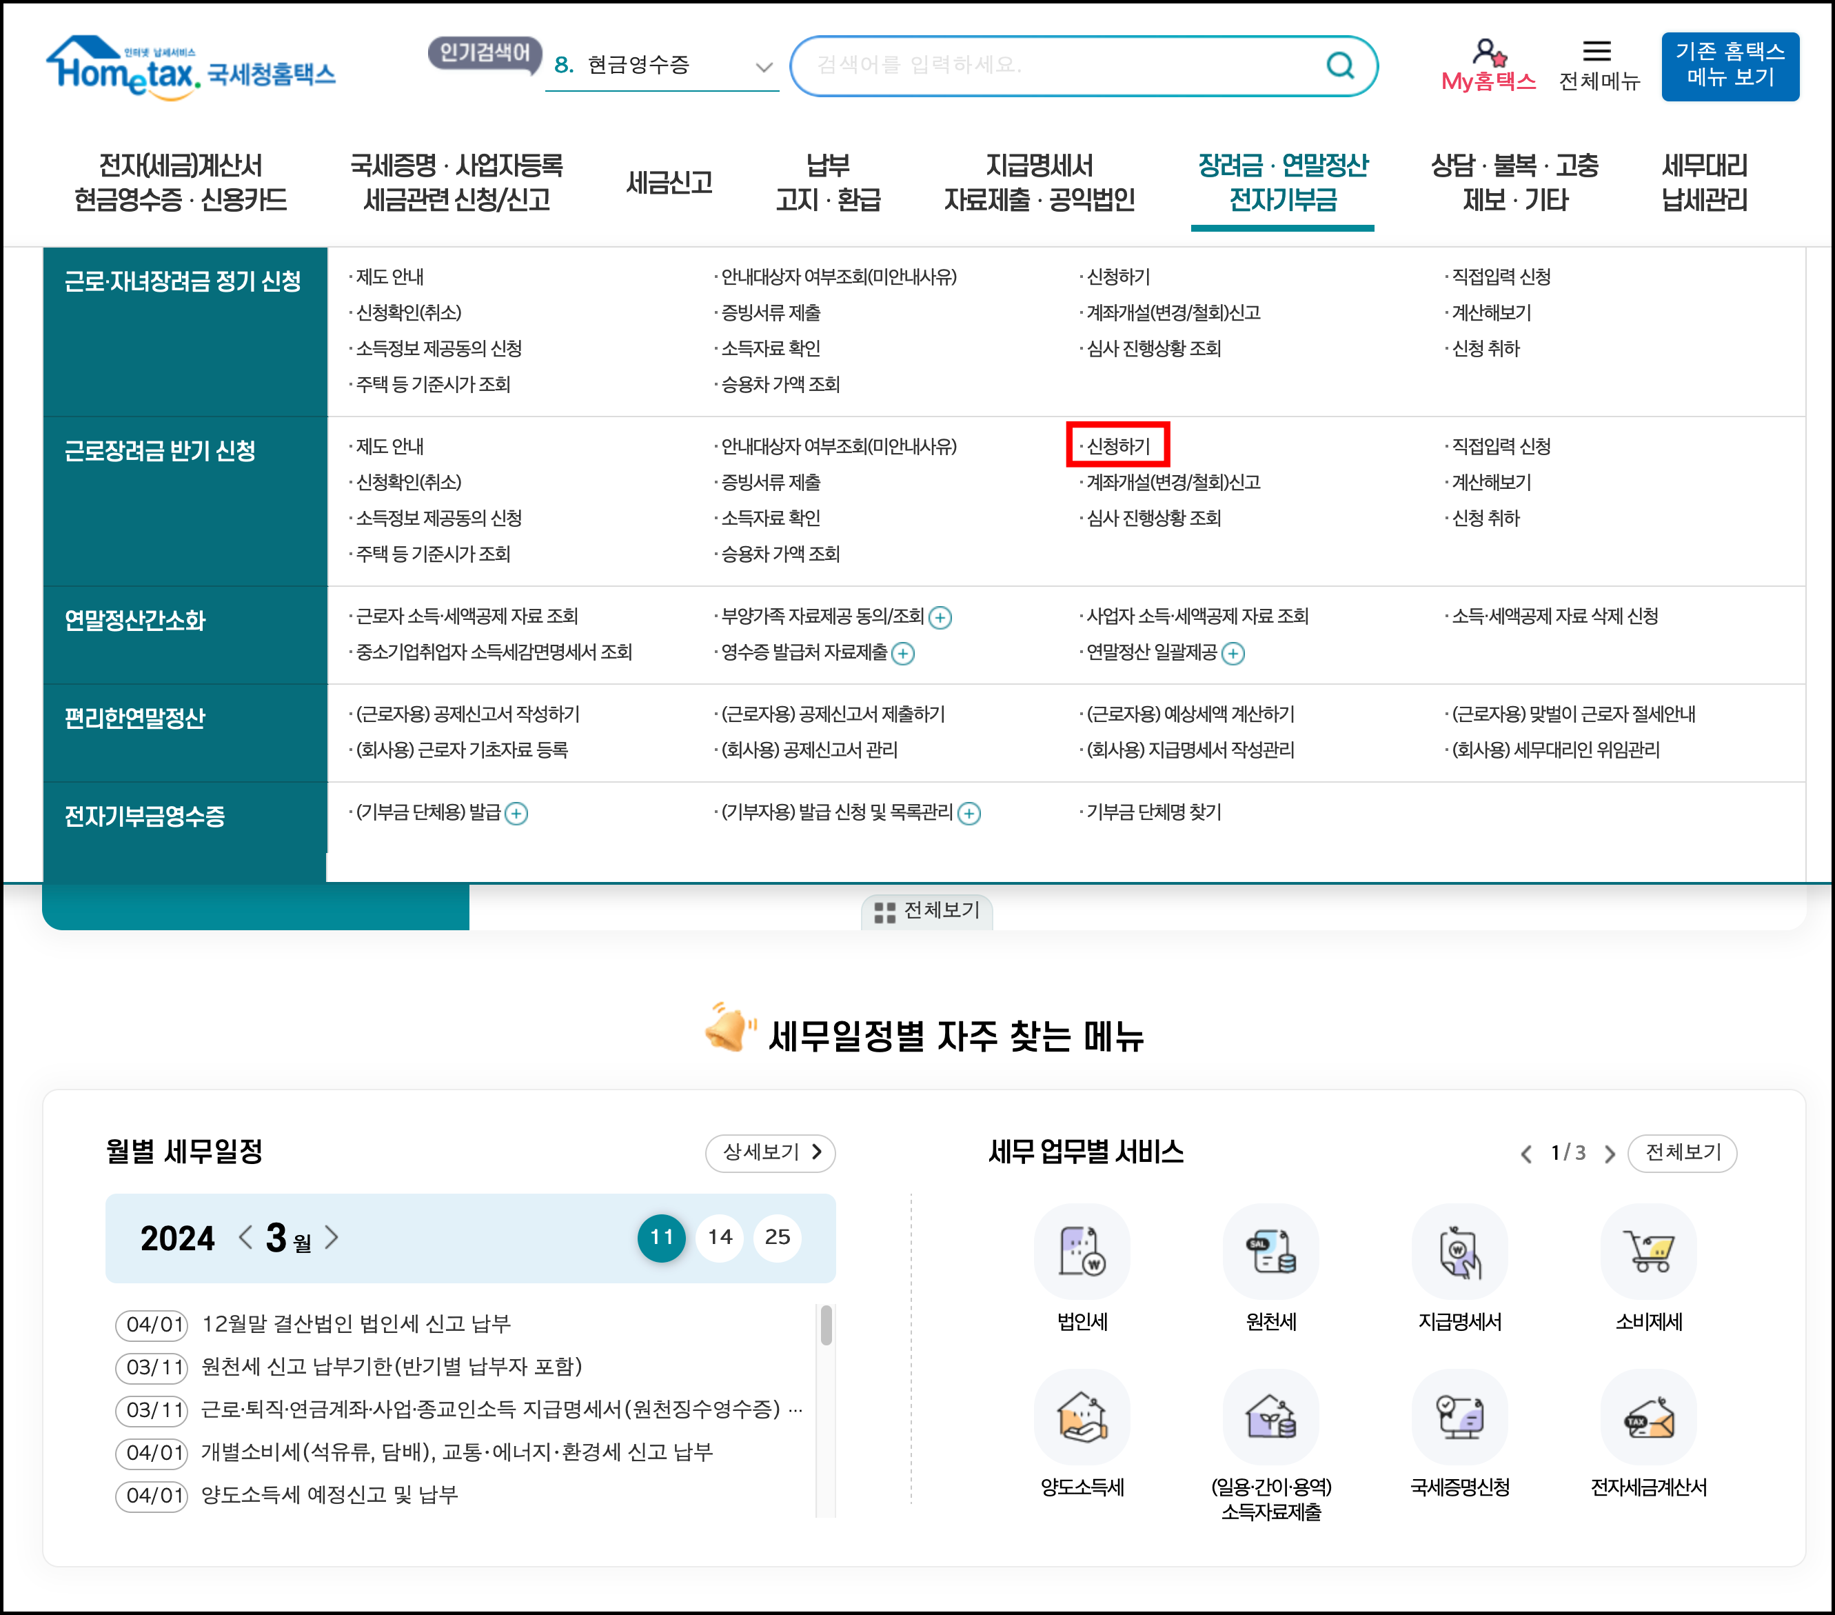Select date 11 in the calendar
Image resolution: width=1835 pixels, height=1615 pixels.
point(662,1238)
